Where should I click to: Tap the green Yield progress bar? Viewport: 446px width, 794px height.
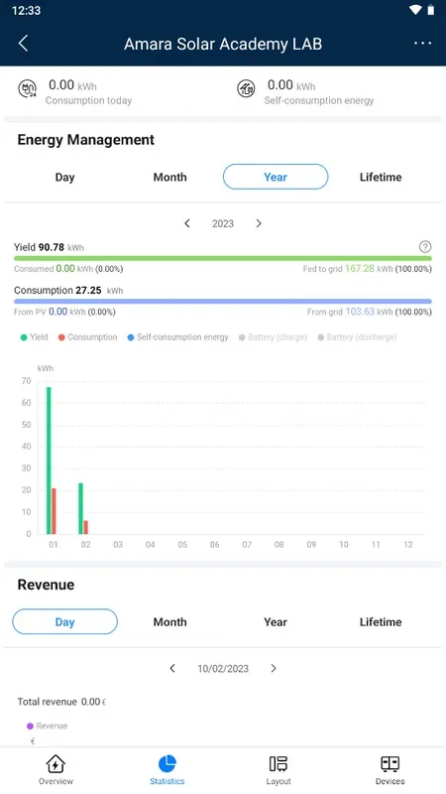tap(223, 258)
